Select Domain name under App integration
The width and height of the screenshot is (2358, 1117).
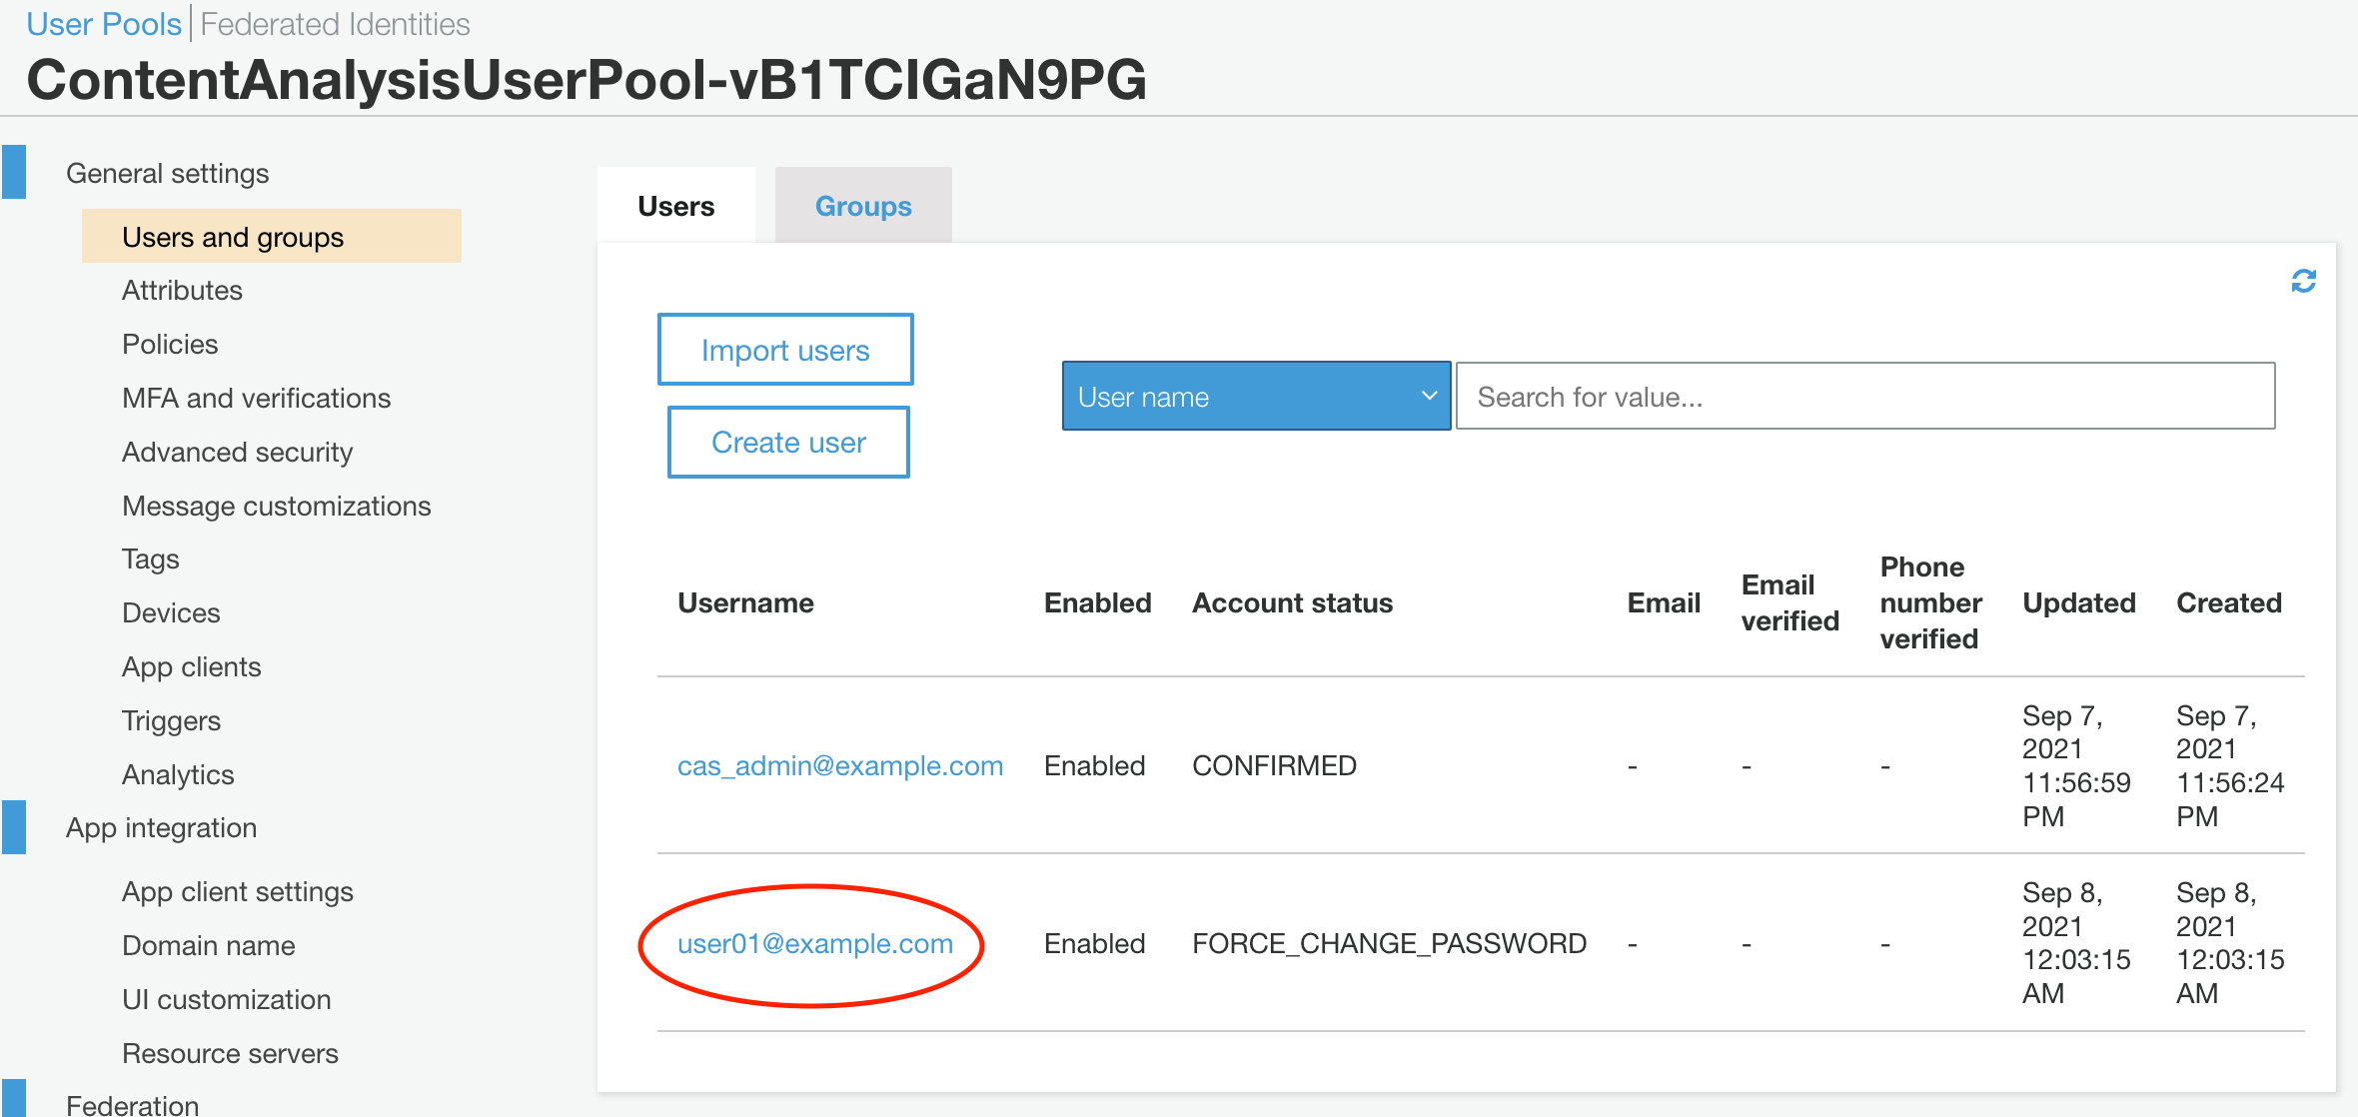(x=208, y=945)
